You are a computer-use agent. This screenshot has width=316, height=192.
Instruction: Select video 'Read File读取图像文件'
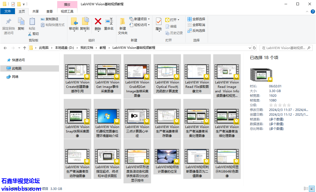197,74
